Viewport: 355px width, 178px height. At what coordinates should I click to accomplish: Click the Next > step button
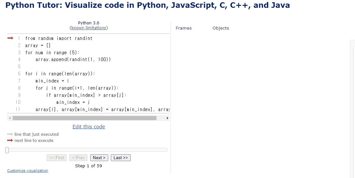(x=99, y=158)
